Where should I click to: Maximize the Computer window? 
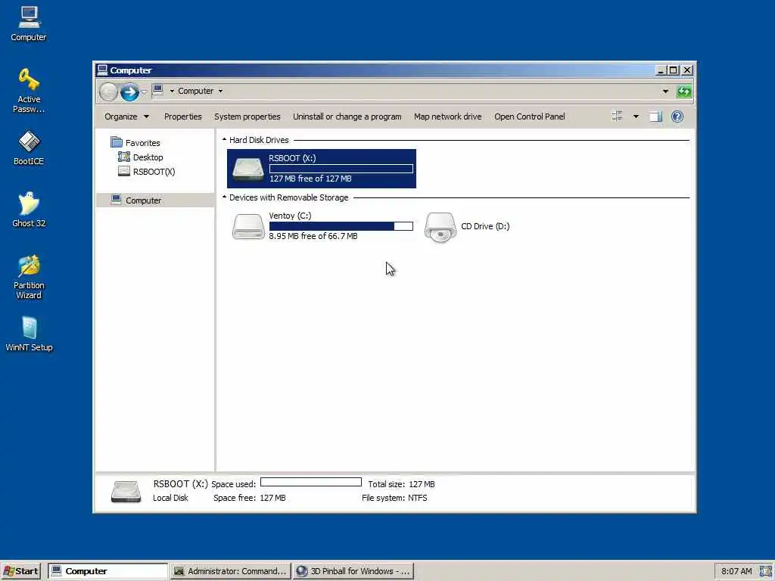coord(673,70)
